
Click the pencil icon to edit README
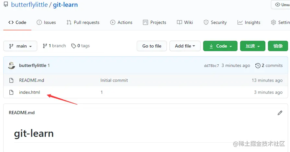coord(280,113)
